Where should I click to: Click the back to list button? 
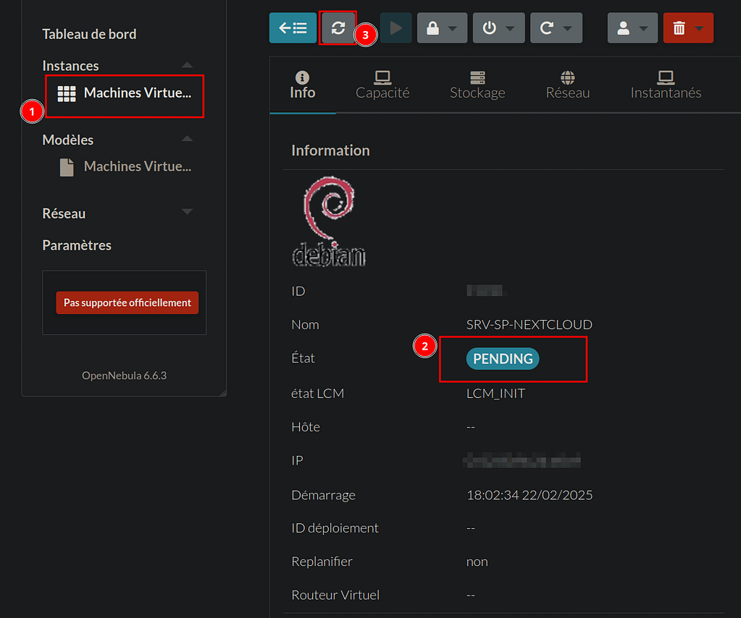(293, 28)
